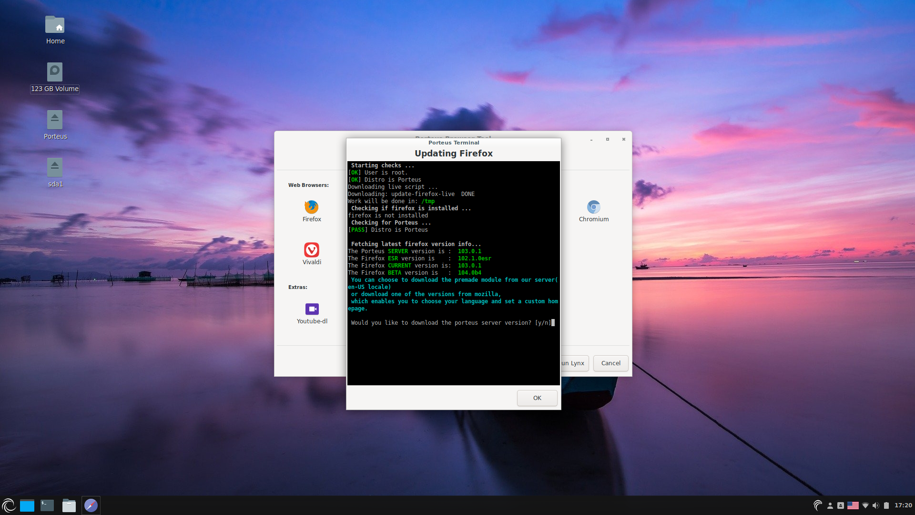
Task: Select the Vivaldi browser icon
Action: point(312,250)
